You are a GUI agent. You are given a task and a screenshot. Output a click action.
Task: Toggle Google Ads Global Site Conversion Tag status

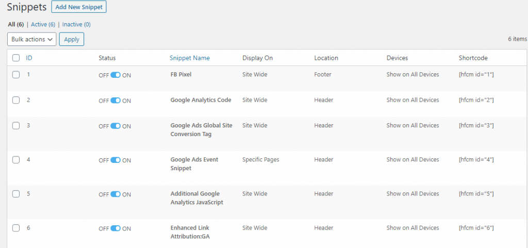[115, 126]
